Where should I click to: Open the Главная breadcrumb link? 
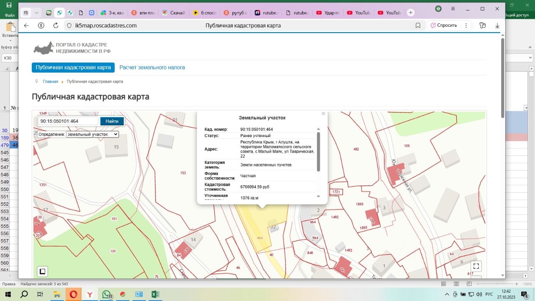pos(50,82)
